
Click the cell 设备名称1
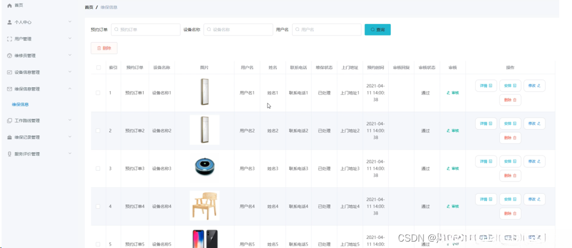[x=161, y=93]
